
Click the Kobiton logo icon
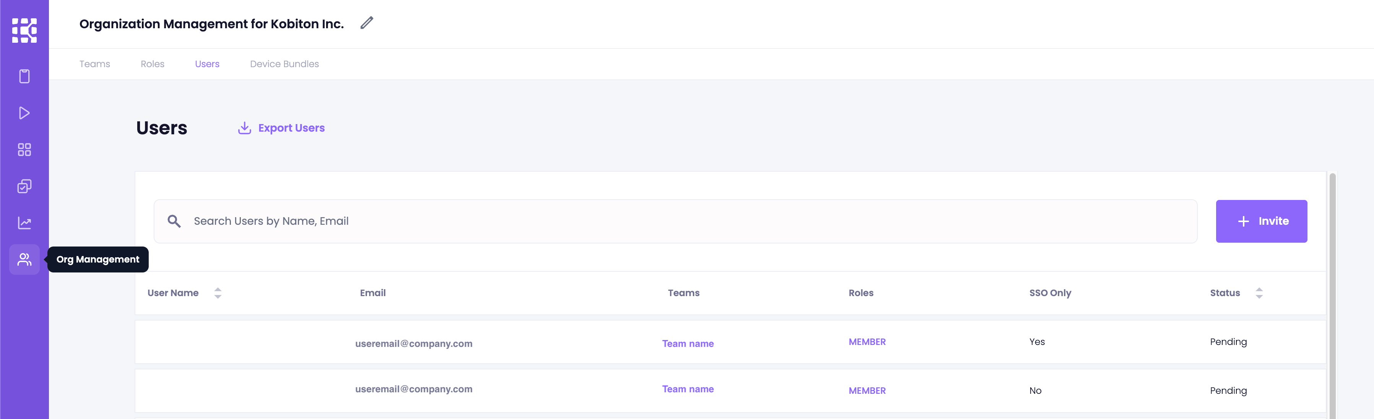[24, 31]
